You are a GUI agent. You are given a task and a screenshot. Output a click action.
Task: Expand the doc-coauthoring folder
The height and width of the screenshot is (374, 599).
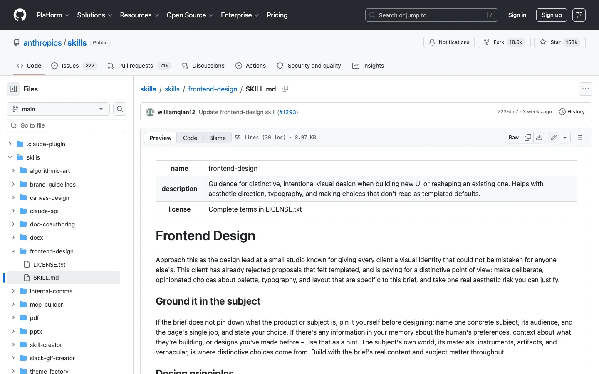click(x=13, y=224)
